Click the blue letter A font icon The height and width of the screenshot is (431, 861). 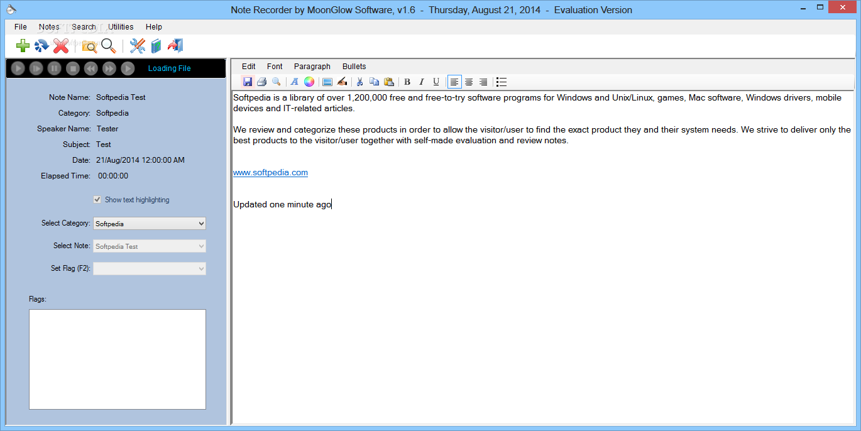[x=294, y=82]
